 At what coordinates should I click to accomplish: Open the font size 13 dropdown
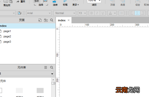82,13
